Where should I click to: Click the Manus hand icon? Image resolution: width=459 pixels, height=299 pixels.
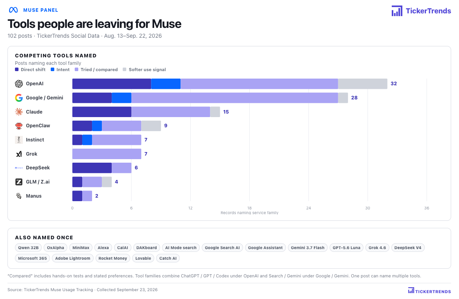(19, 196)
